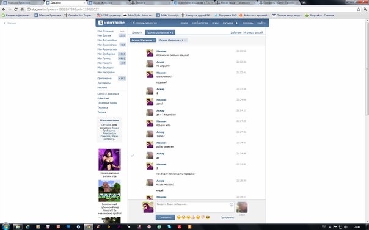The width and height of the screenshot is (369, 230).
Task: Switch to the first Chrome browser tab
Action: click(x=23, y=3)
